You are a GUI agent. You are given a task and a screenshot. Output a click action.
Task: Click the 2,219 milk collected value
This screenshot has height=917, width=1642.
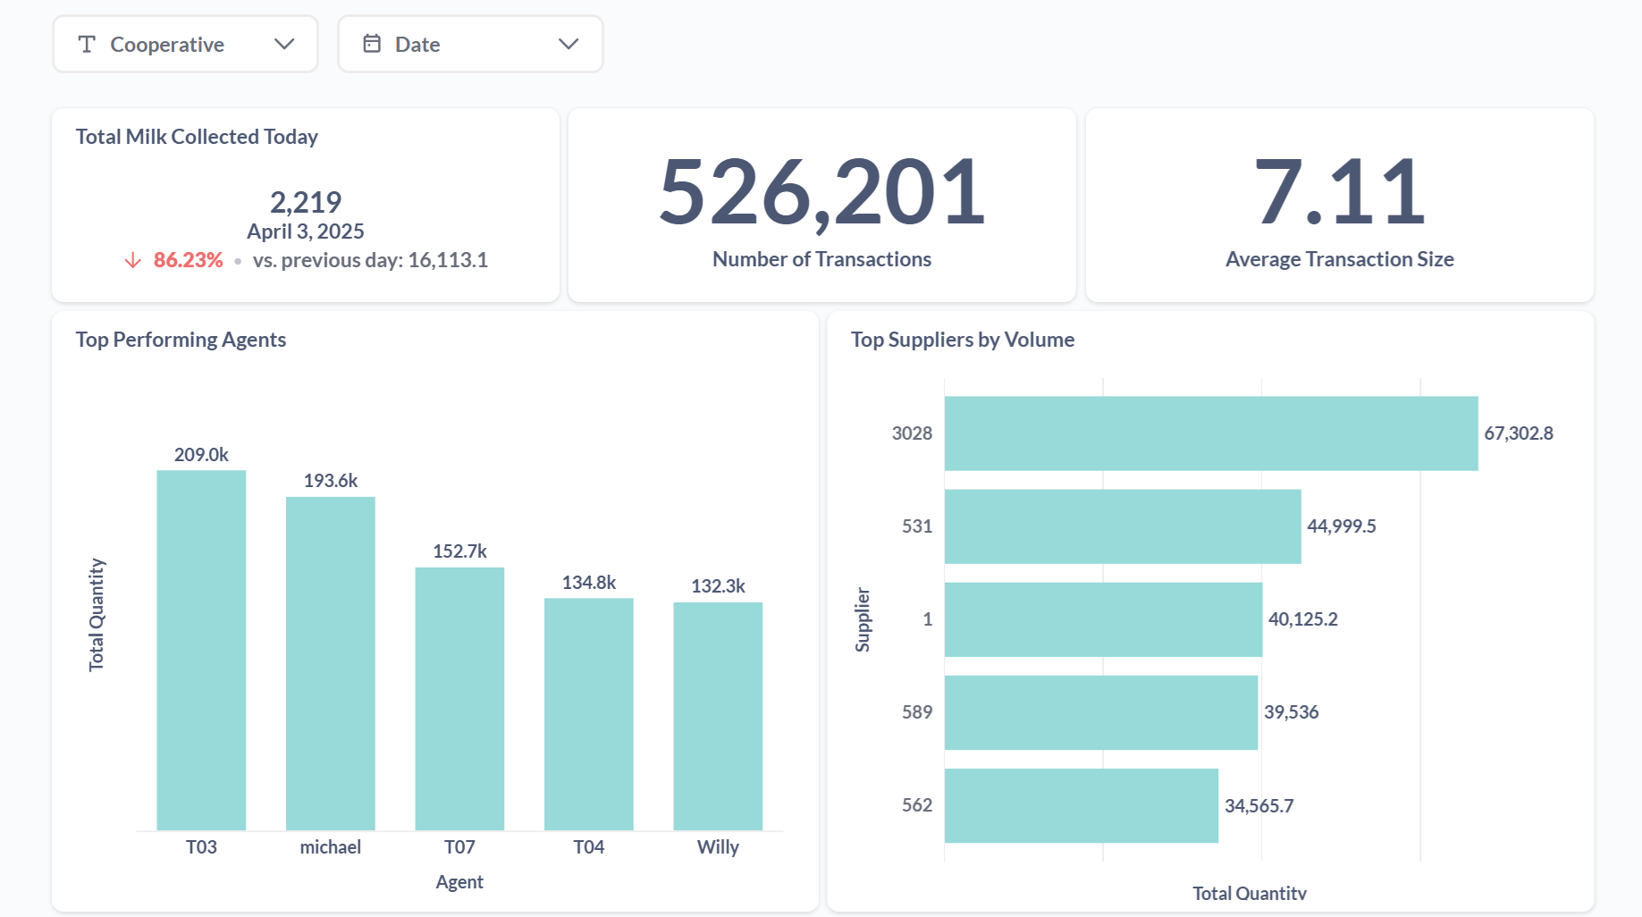pos(306,202)
